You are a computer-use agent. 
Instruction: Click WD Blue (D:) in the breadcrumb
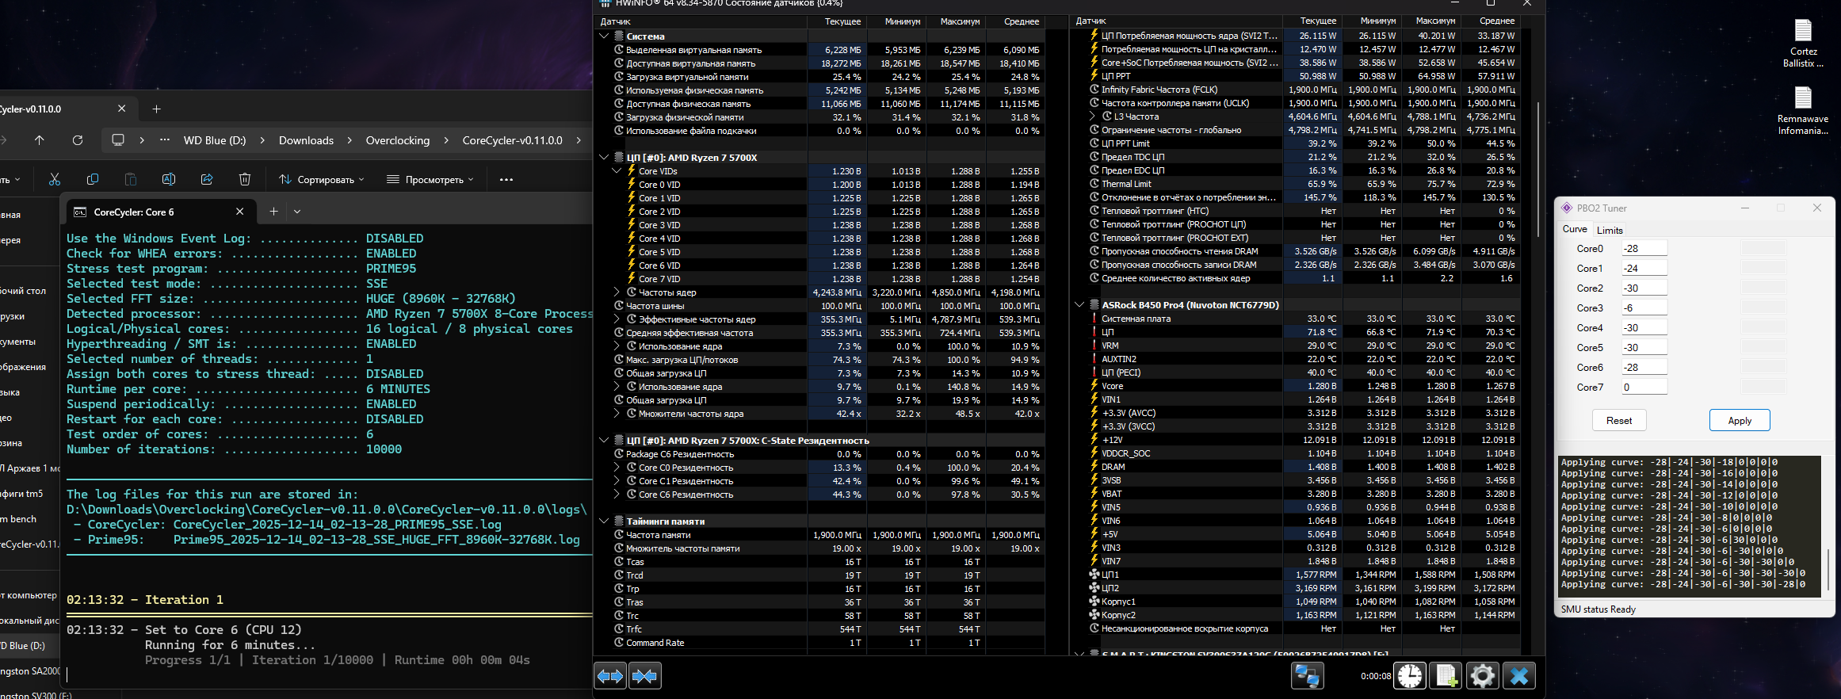pyautogui.click(x=215, y=140)
